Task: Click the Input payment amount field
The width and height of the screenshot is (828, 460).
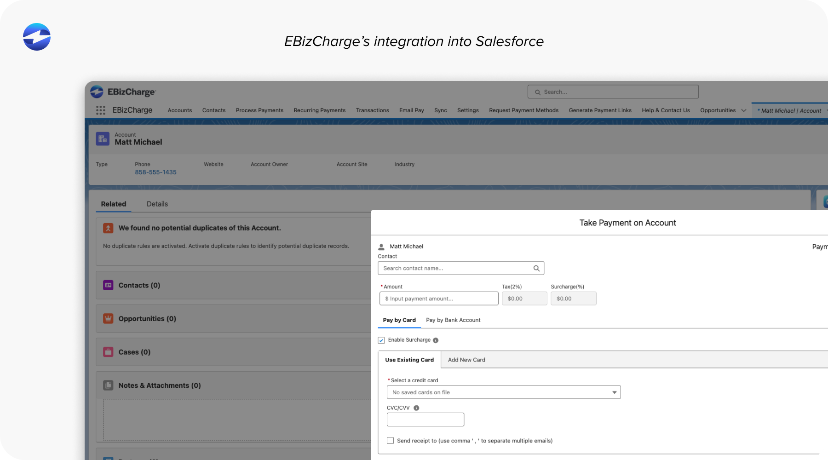Action: (438, 299)
